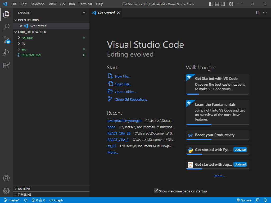This screenshot has width=271, height=203.
Task: Open editor more actions ellipsis
Action: click(x=265, y=13)
